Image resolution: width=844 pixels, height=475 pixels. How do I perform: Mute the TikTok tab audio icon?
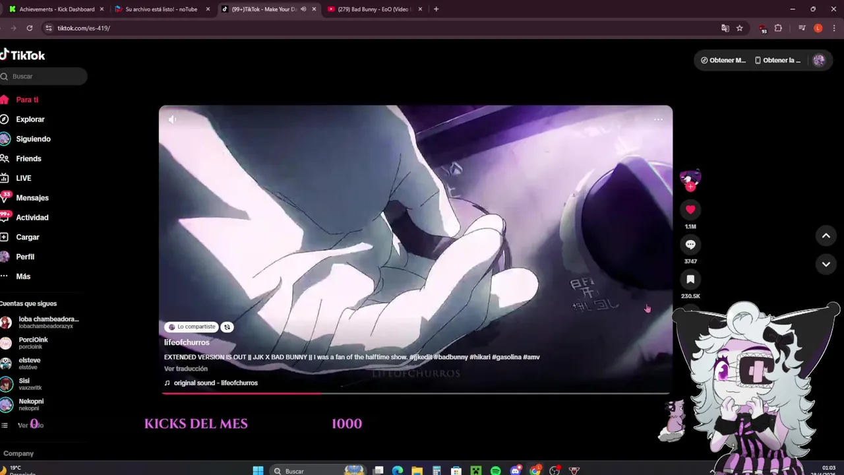(303, 9)
